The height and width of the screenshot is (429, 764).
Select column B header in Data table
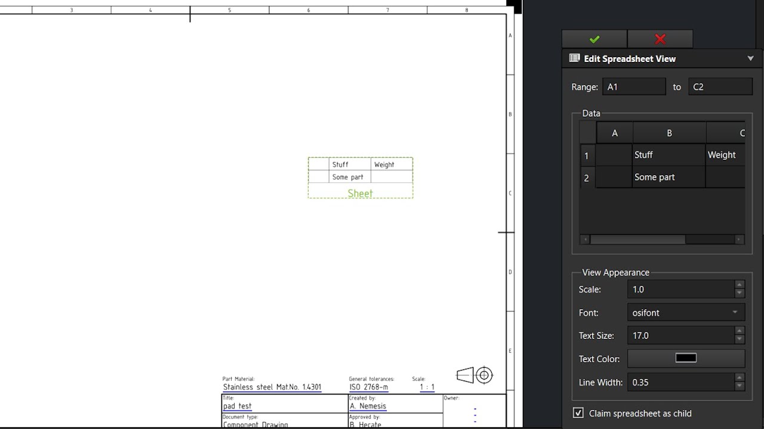click(669, 133)
